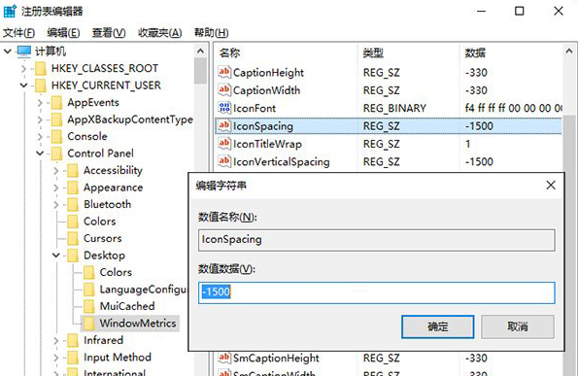Open the 查看(V) menu

tap(109, 33)
